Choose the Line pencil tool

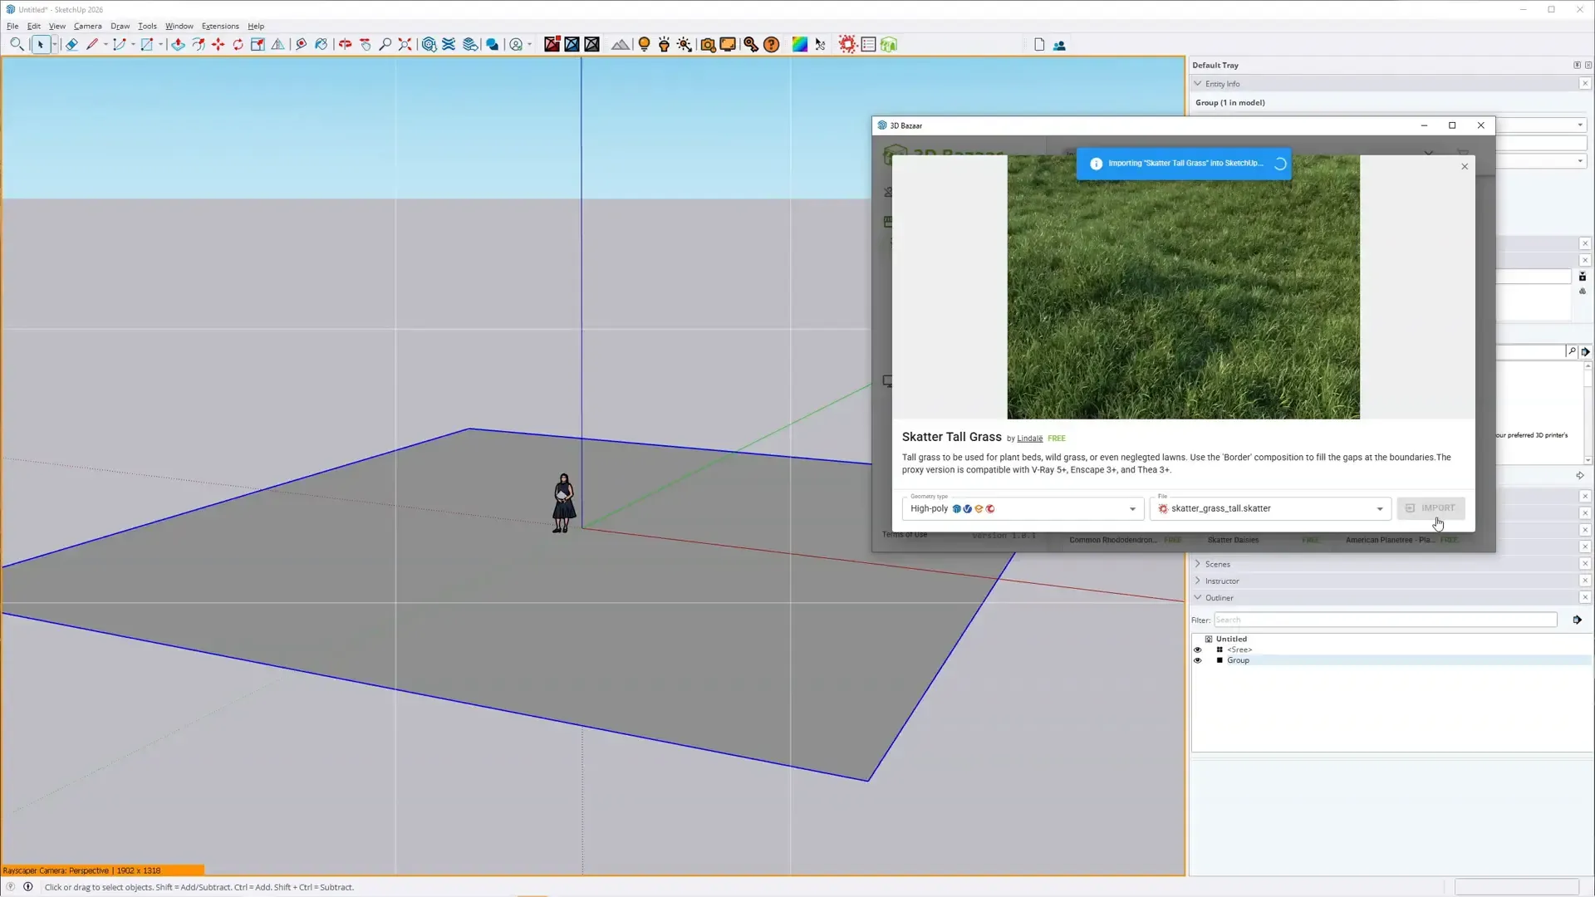pos(92,44)
